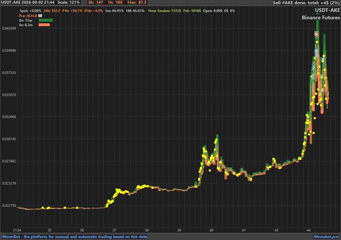Click the 38 minute time axis label

(147, 230)
